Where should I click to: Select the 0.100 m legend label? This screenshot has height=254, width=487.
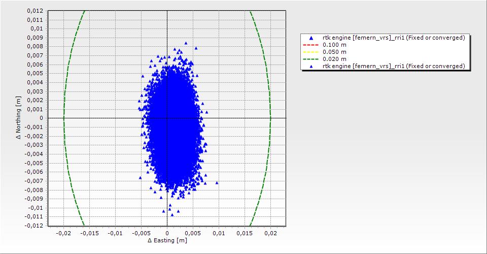pos(335,45)
